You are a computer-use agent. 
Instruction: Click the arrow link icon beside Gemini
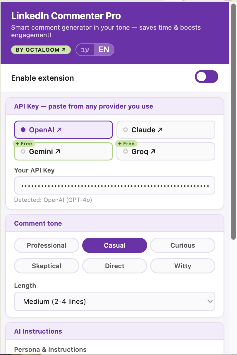tap(58, 151)
